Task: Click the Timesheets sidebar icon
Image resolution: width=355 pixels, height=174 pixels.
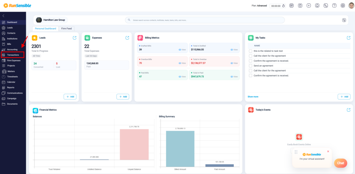Action: point(3,77)
